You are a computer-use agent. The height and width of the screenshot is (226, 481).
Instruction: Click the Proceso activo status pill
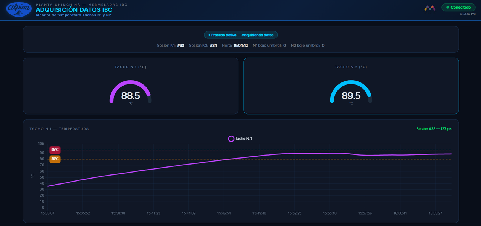pyautogui.click(x=241, y=35)
